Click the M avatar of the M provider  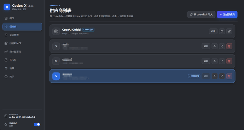coord(56,61)
